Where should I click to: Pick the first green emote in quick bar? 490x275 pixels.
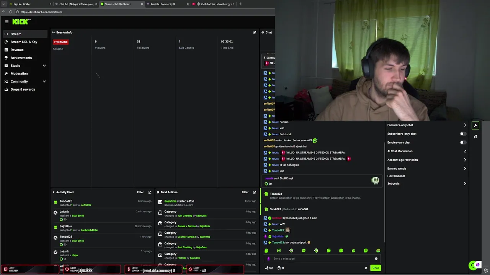pyautogui.click(x=266, y=251)
